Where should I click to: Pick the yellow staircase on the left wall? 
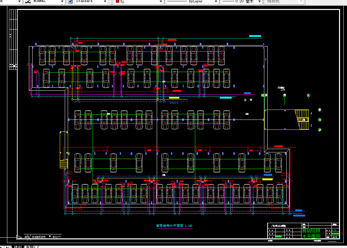[64, 164]
